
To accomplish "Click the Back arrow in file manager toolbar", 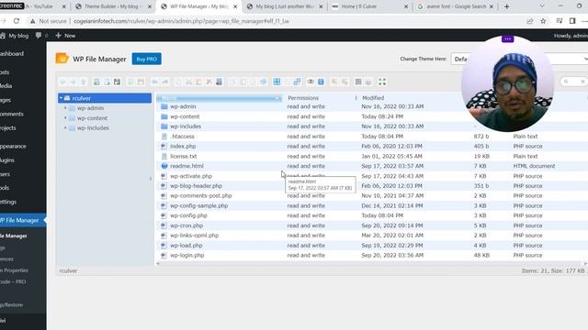I will [x=63, y=82].
